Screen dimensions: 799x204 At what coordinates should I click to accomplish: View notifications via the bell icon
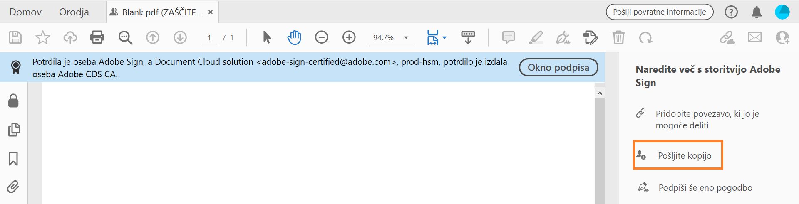(757, 12)
